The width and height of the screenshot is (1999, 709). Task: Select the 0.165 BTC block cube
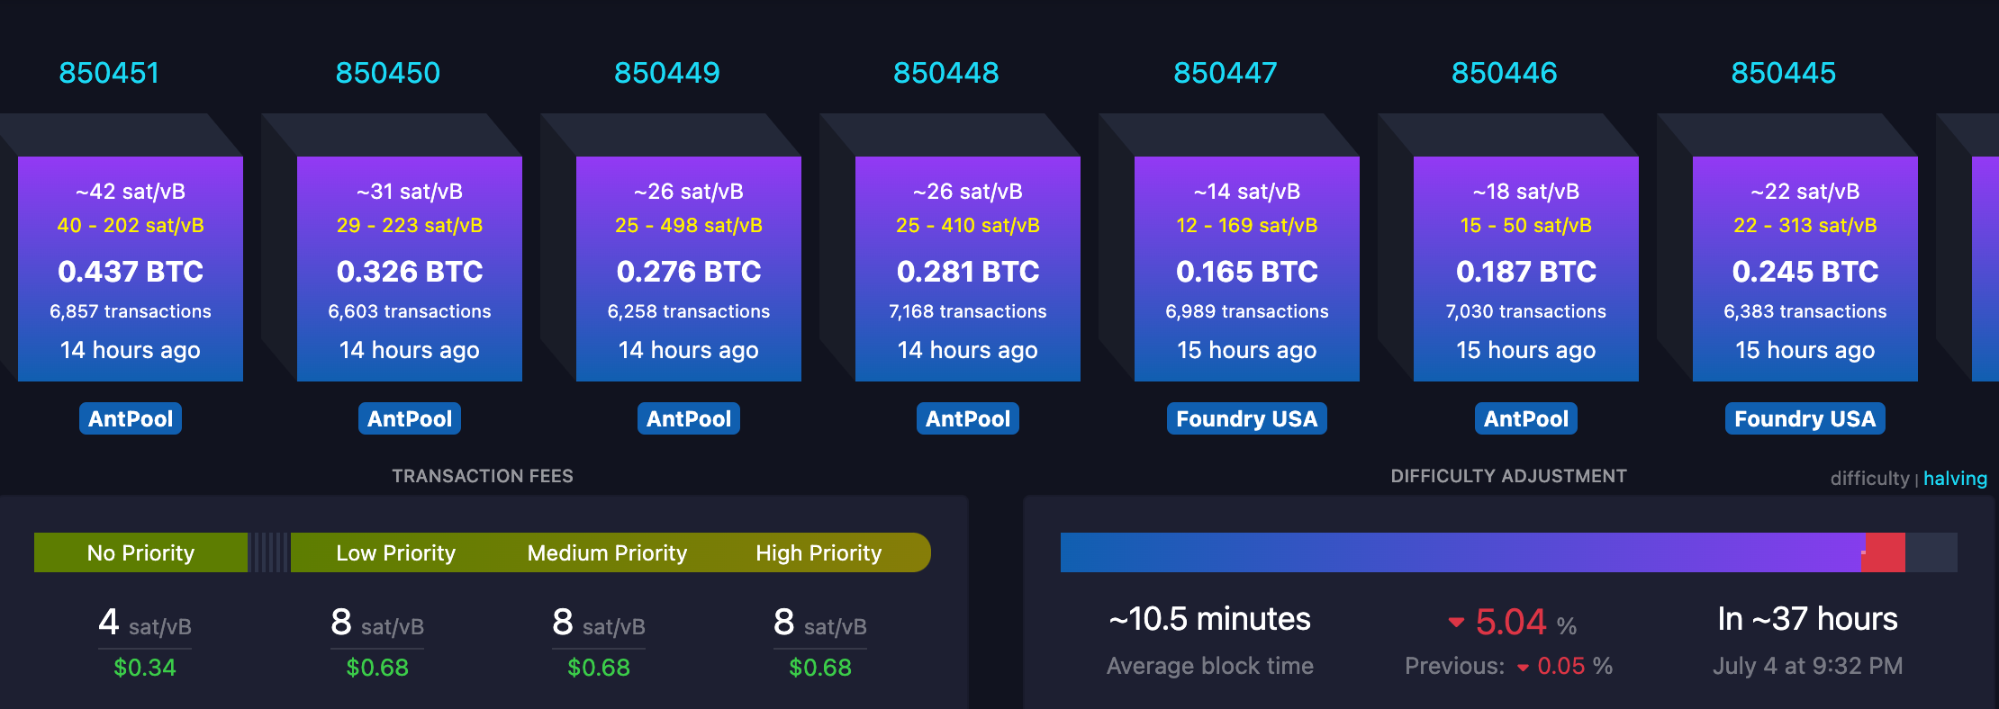click(x=1247, y=268)
